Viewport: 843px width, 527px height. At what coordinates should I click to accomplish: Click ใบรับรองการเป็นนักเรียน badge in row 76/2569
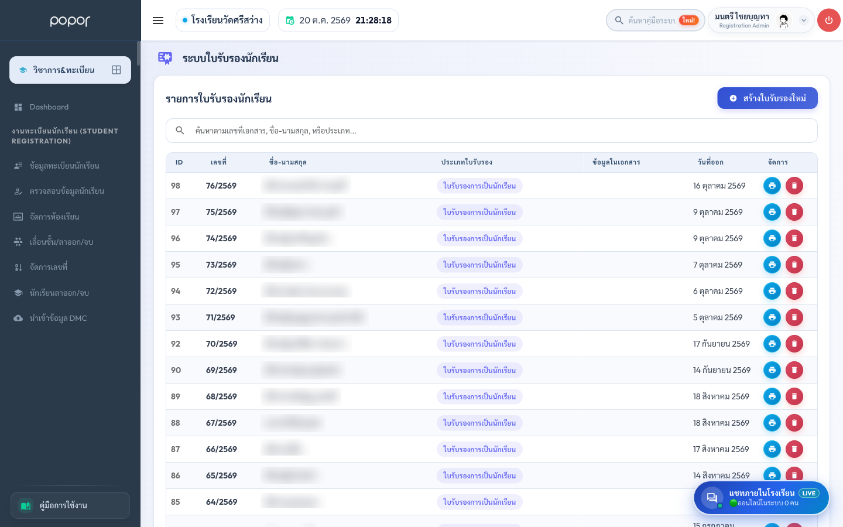point(479,186)
